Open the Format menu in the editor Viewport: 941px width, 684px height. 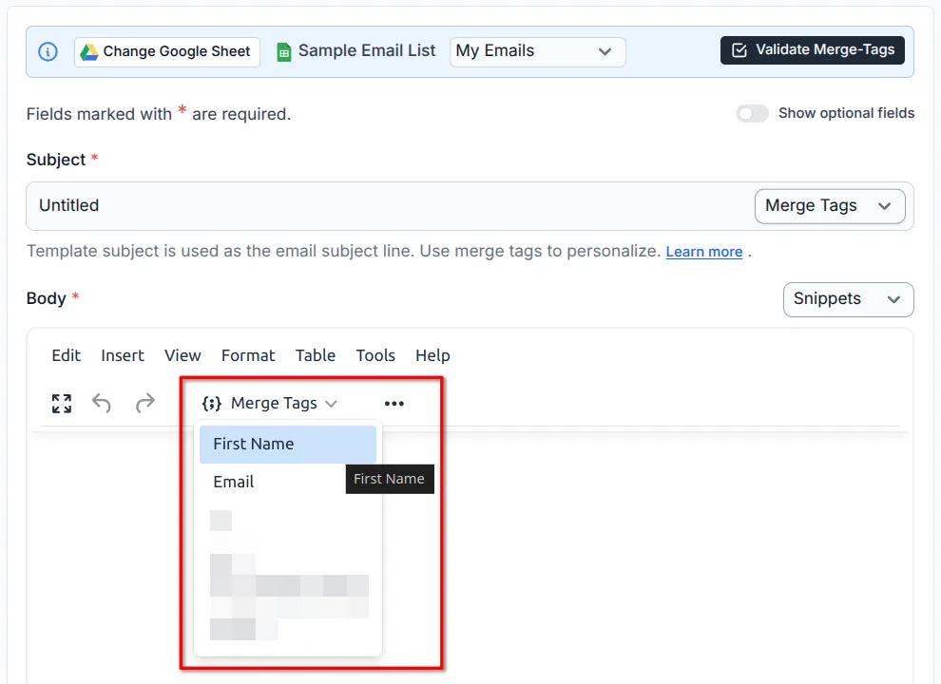(x=248, y=355)
